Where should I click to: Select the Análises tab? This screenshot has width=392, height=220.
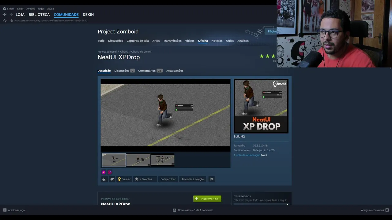click(x=243, y=41)
